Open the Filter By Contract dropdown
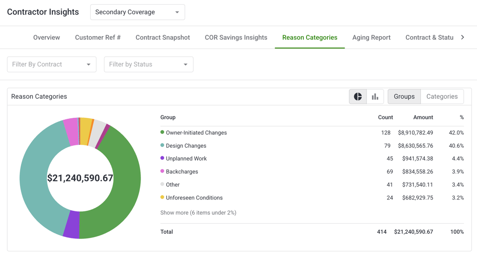 52,64
